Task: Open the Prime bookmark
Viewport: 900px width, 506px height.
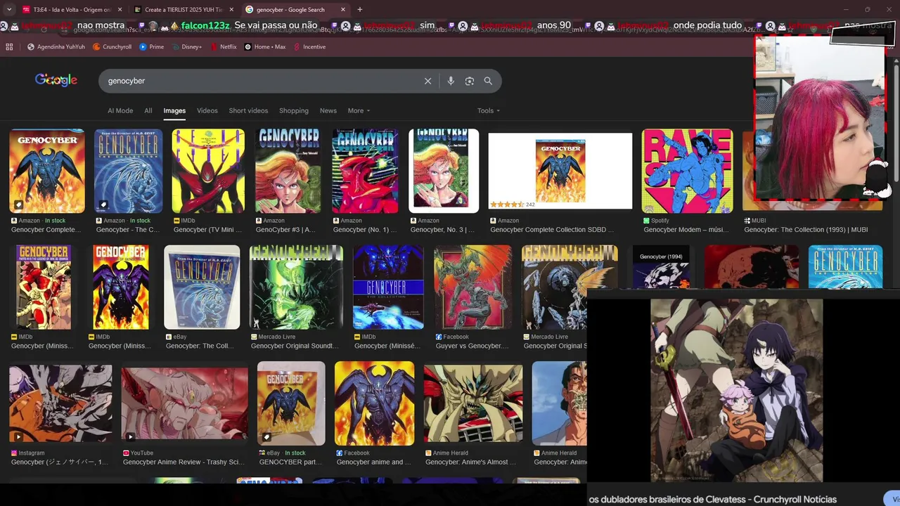Action: [x=152, y=47]
